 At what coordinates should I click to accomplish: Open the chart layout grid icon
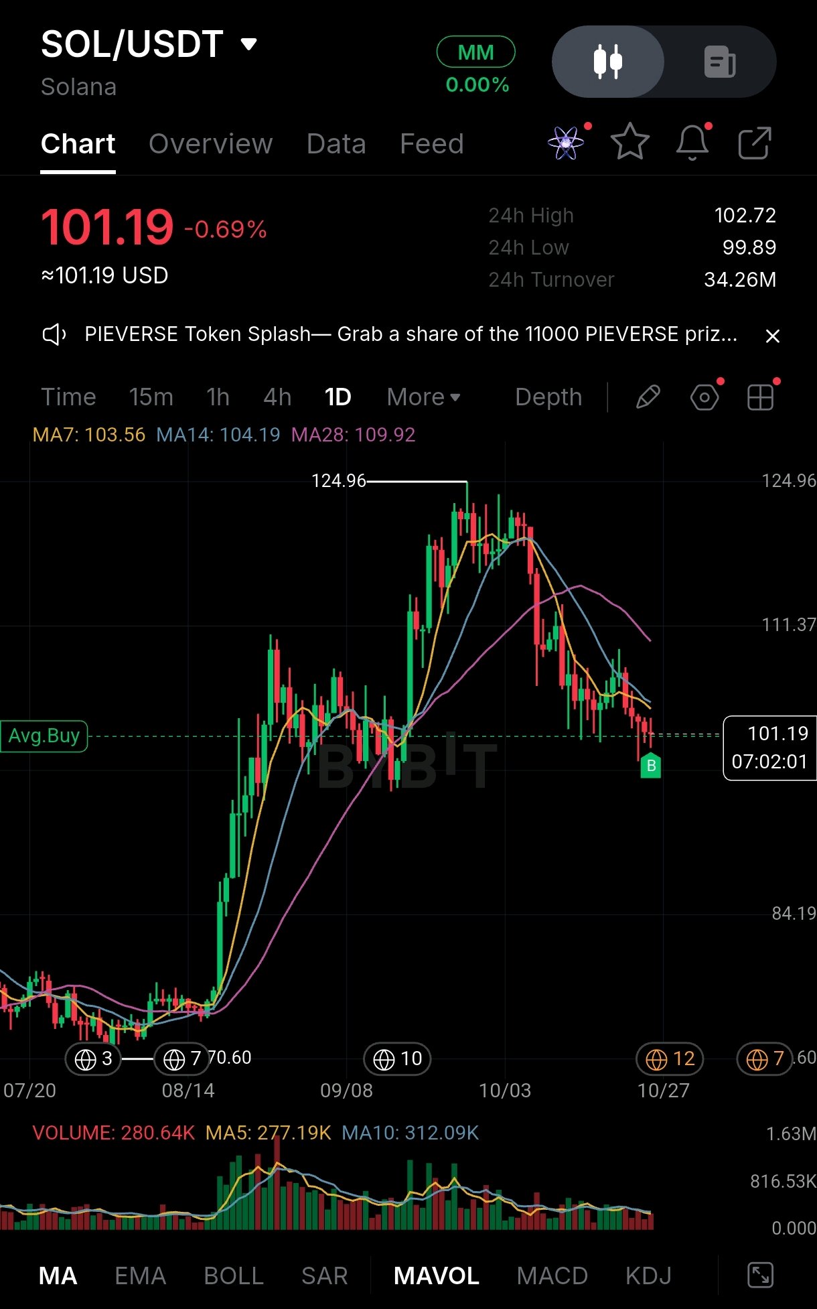pyautogui.click(x=761, y=397)
